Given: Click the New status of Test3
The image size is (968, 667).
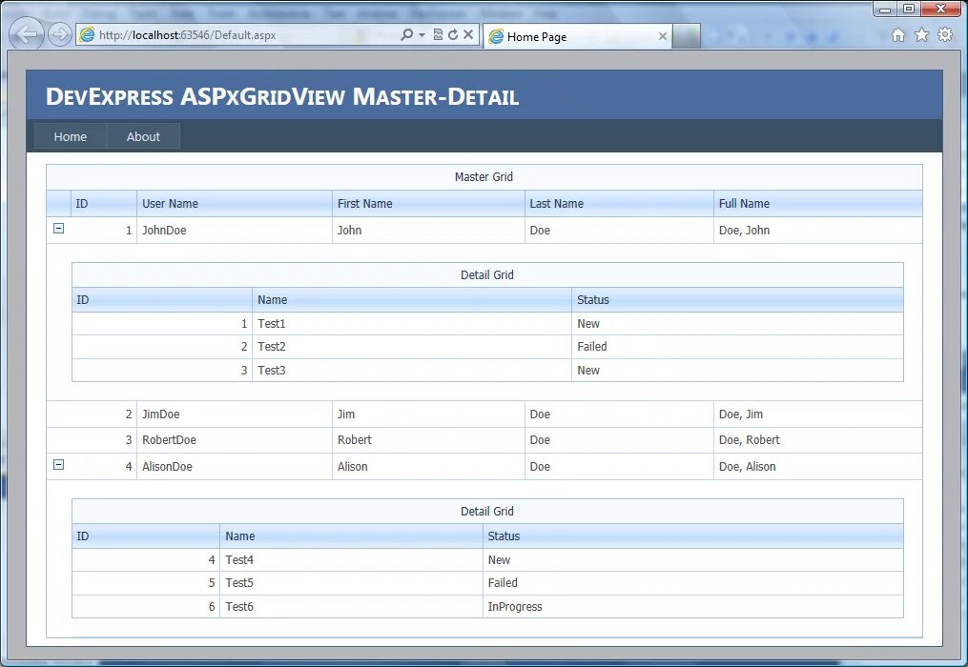Looking at the screenshot, I should click(738, 371).
